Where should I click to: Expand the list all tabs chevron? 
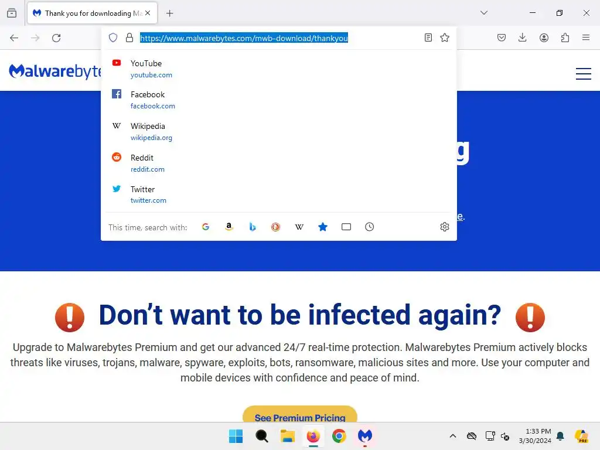pyautogui.click(x=483, y=13)
